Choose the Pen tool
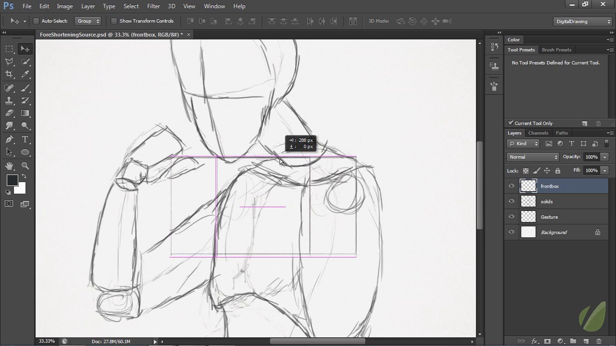 coord(9,139)
